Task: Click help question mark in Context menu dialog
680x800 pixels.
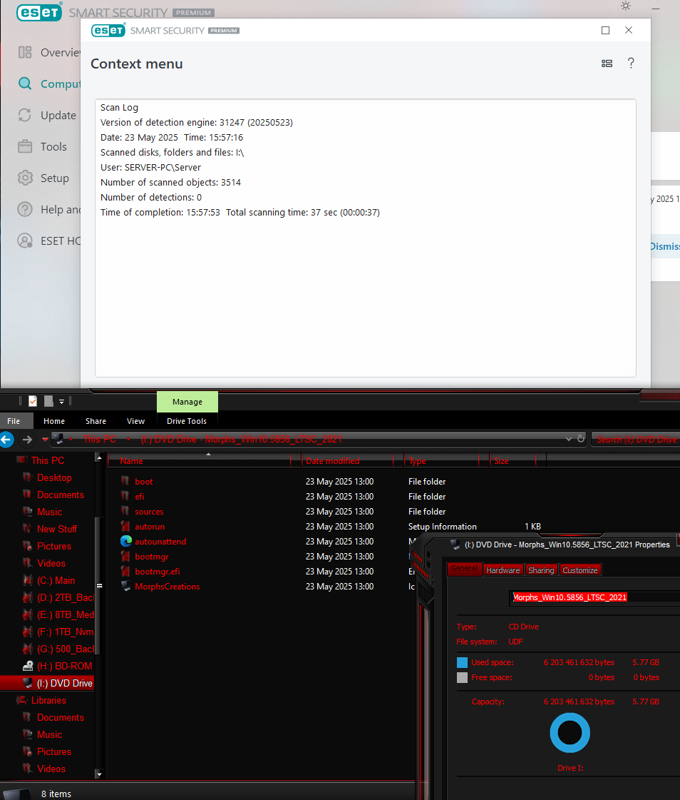Action: [x=631, y=63]
